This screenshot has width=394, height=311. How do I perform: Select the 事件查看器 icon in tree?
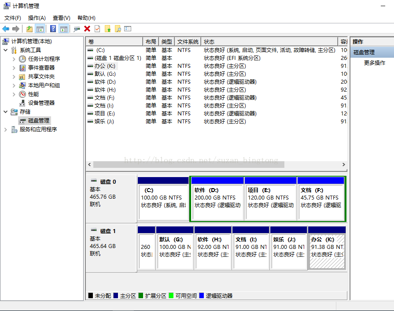coord(22,68)
